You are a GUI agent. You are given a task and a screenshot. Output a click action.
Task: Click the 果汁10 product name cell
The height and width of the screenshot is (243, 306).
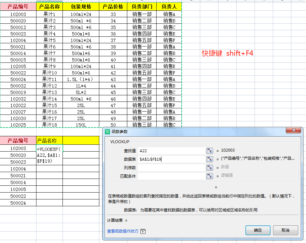(x=49, y=73)
